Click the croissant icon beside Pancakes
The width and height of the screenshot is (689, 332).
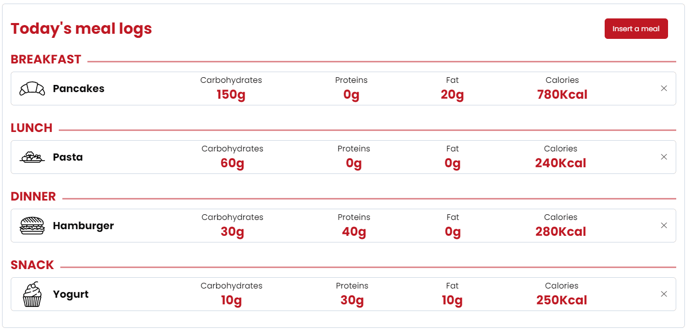pos(32,88)
